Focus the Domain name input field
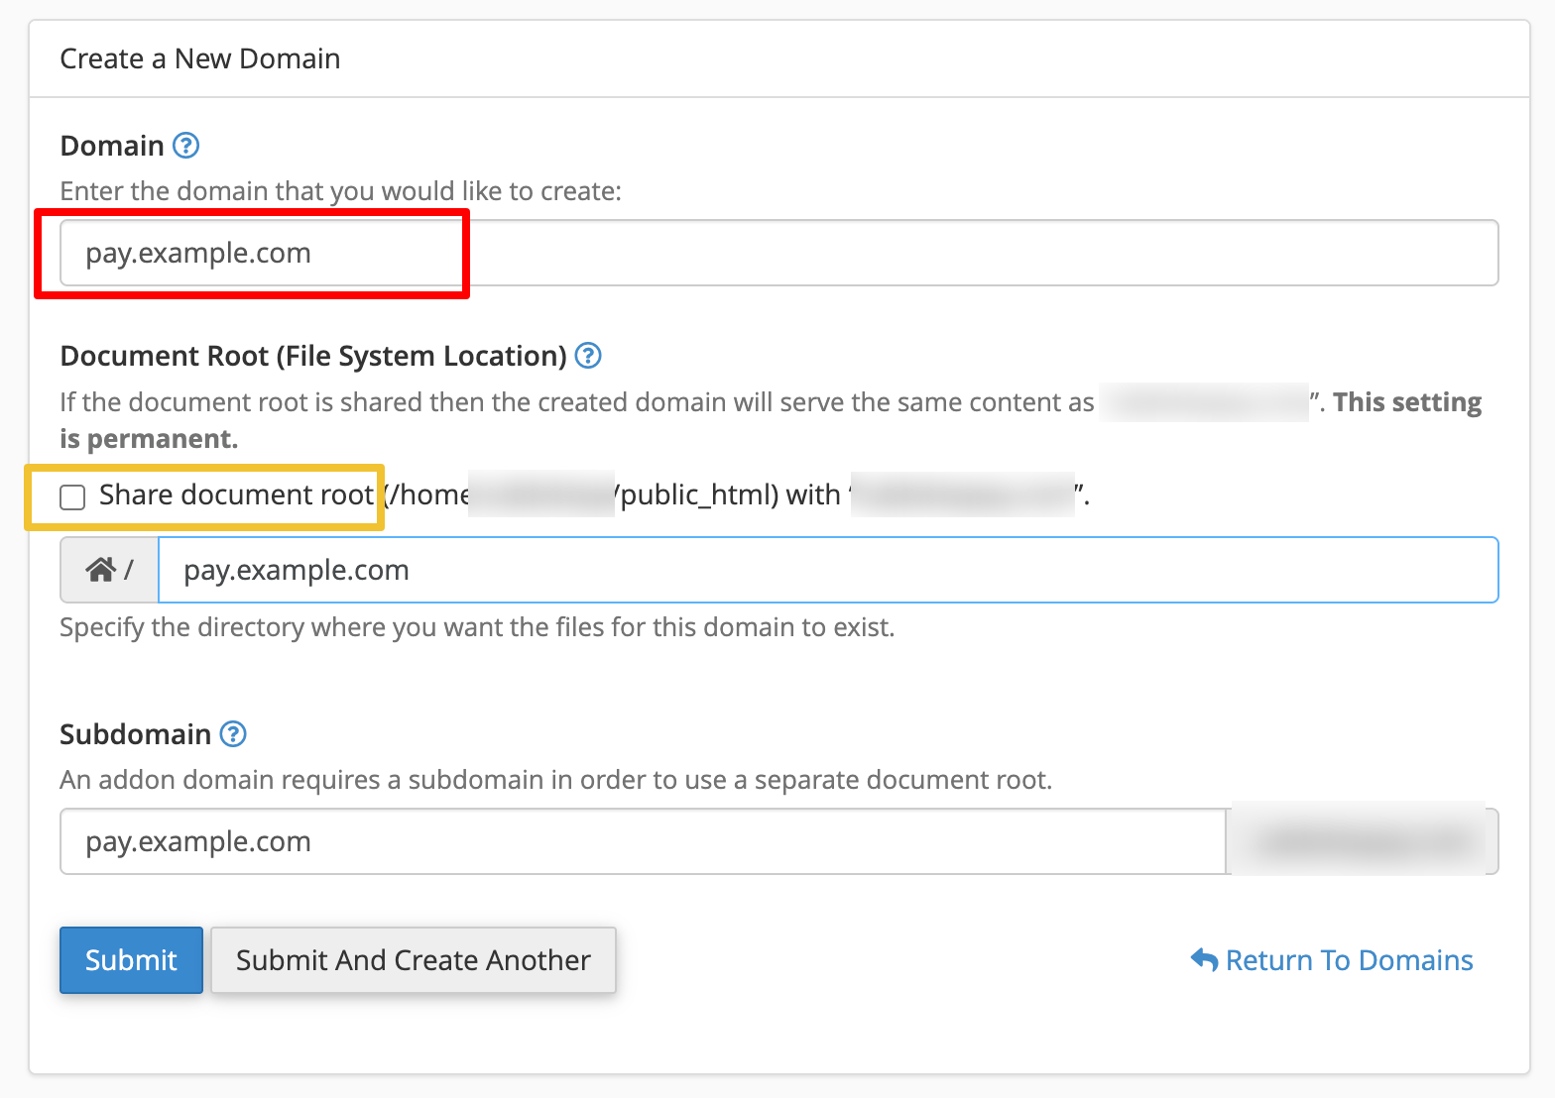1555x1098 pixels. pyautogui.click(x=778, y=253)
